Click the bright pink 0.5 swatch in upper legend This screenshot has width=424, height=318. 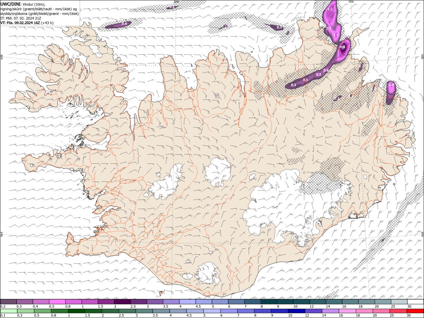57,302
